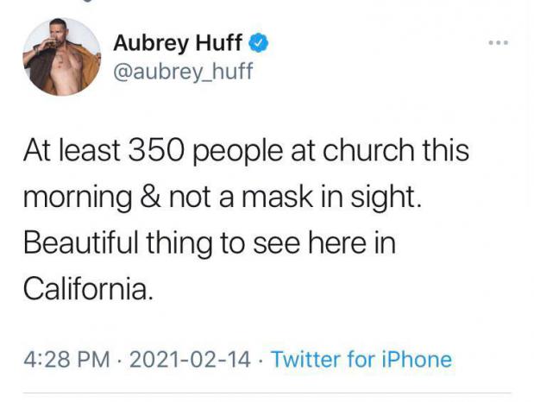Open Aubrey Huff's profile picture
Image resolution: width=534 pixels, height=402 pixels.
[x=61, y=57]
